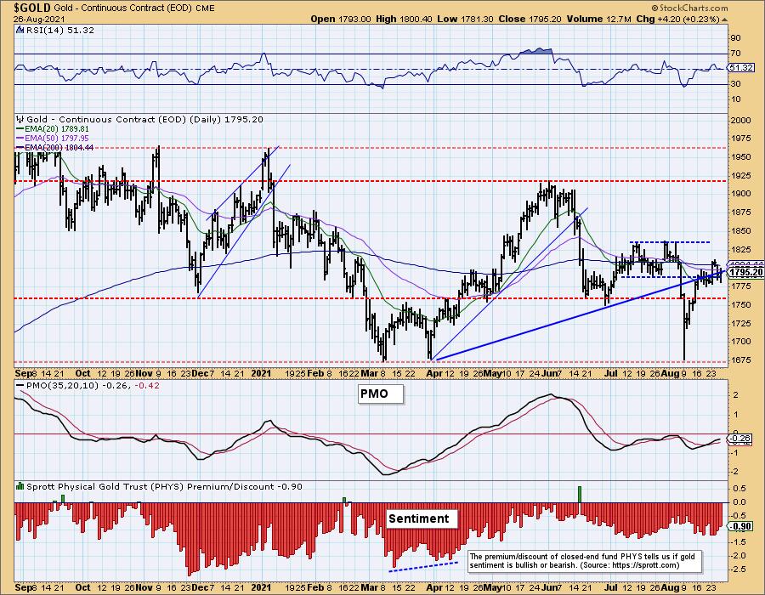Click the Sentiment annotation box
This screenshot has width=765, height=595.
[x=422, y=518]
